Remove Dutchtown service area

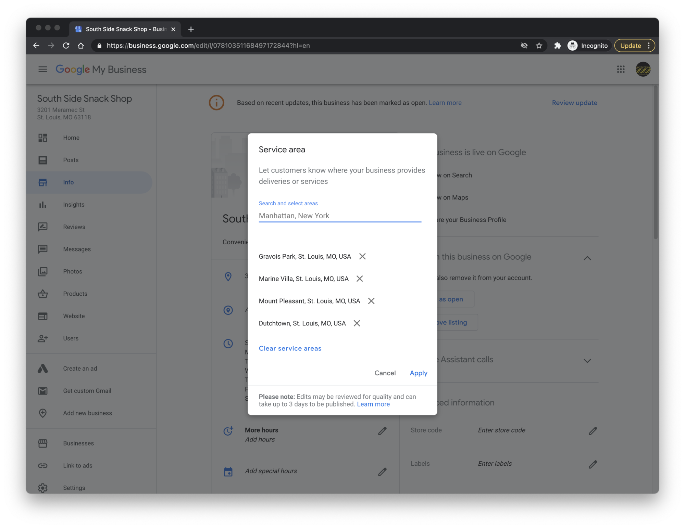[357, 323]
